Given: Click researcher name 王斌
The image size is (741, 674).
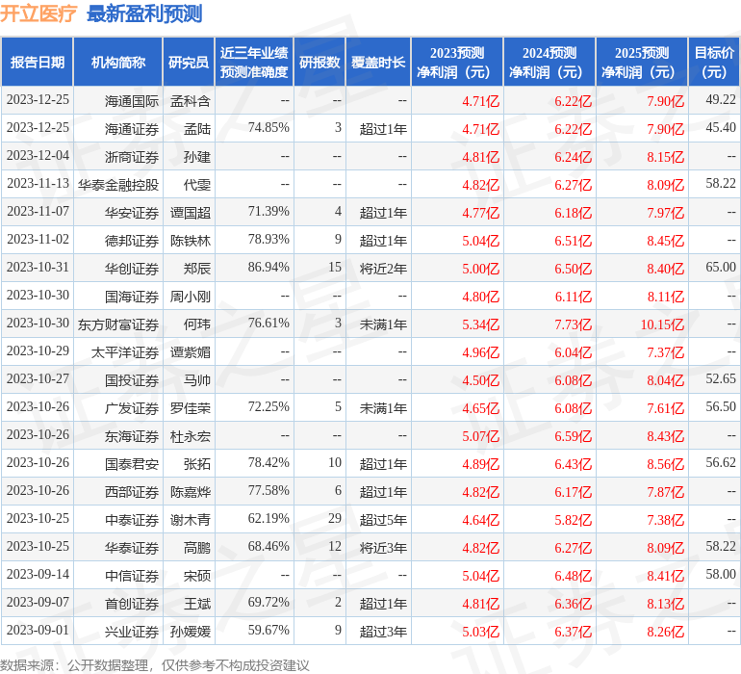Looking at the screenshot, I should pyautogui.click(x=197, y=603).
